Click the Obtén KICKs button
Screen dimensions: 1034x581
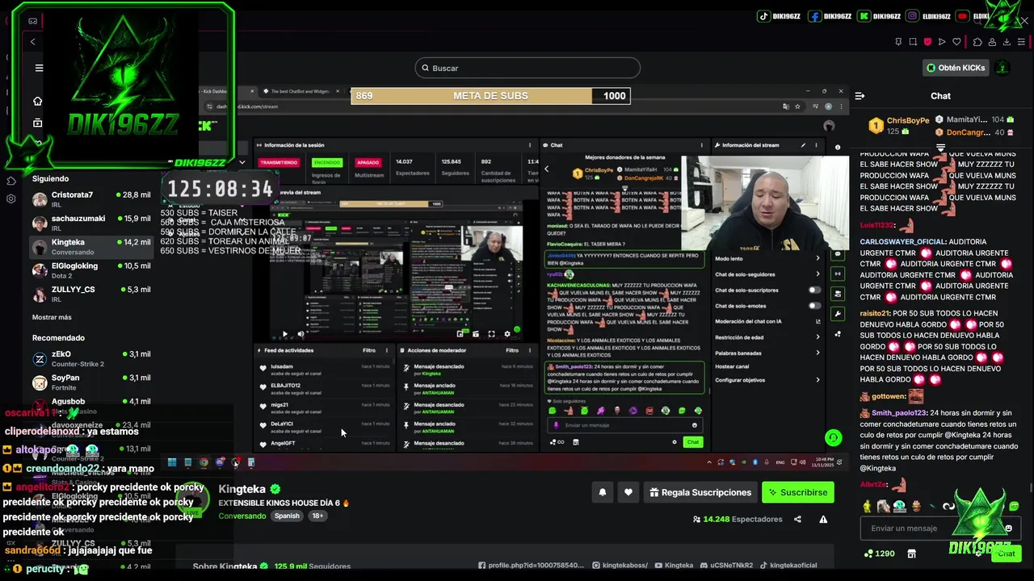point(956,68)
